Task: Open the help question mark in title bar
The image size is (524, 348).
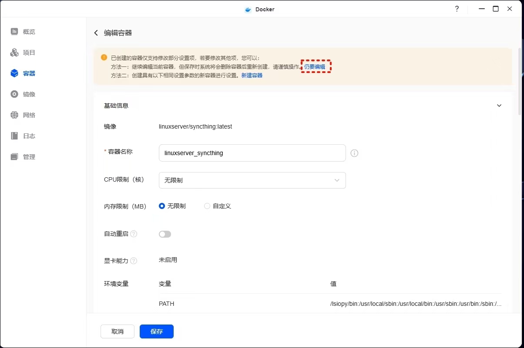Action: point(457,9)
